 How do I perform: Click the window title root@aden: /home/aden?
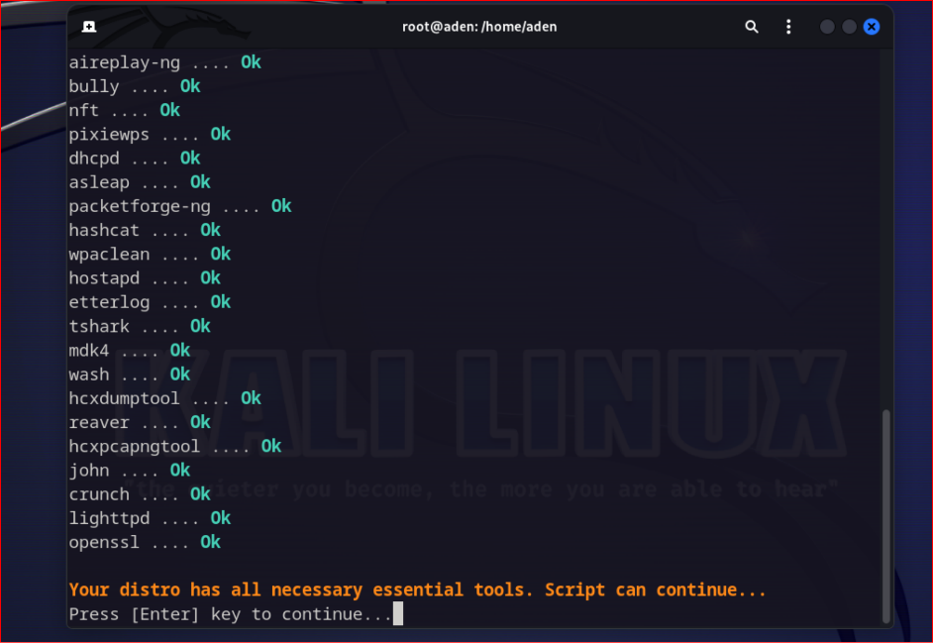(x=479, y=27)
